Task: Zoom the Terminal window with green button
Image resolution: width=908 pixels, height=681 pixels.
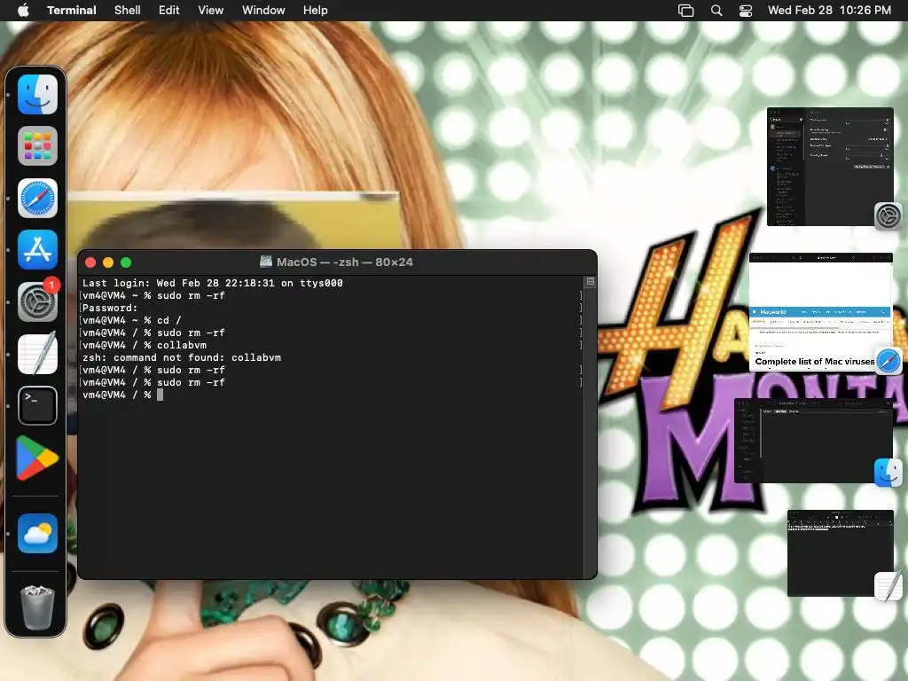Action: coord(126,262)
